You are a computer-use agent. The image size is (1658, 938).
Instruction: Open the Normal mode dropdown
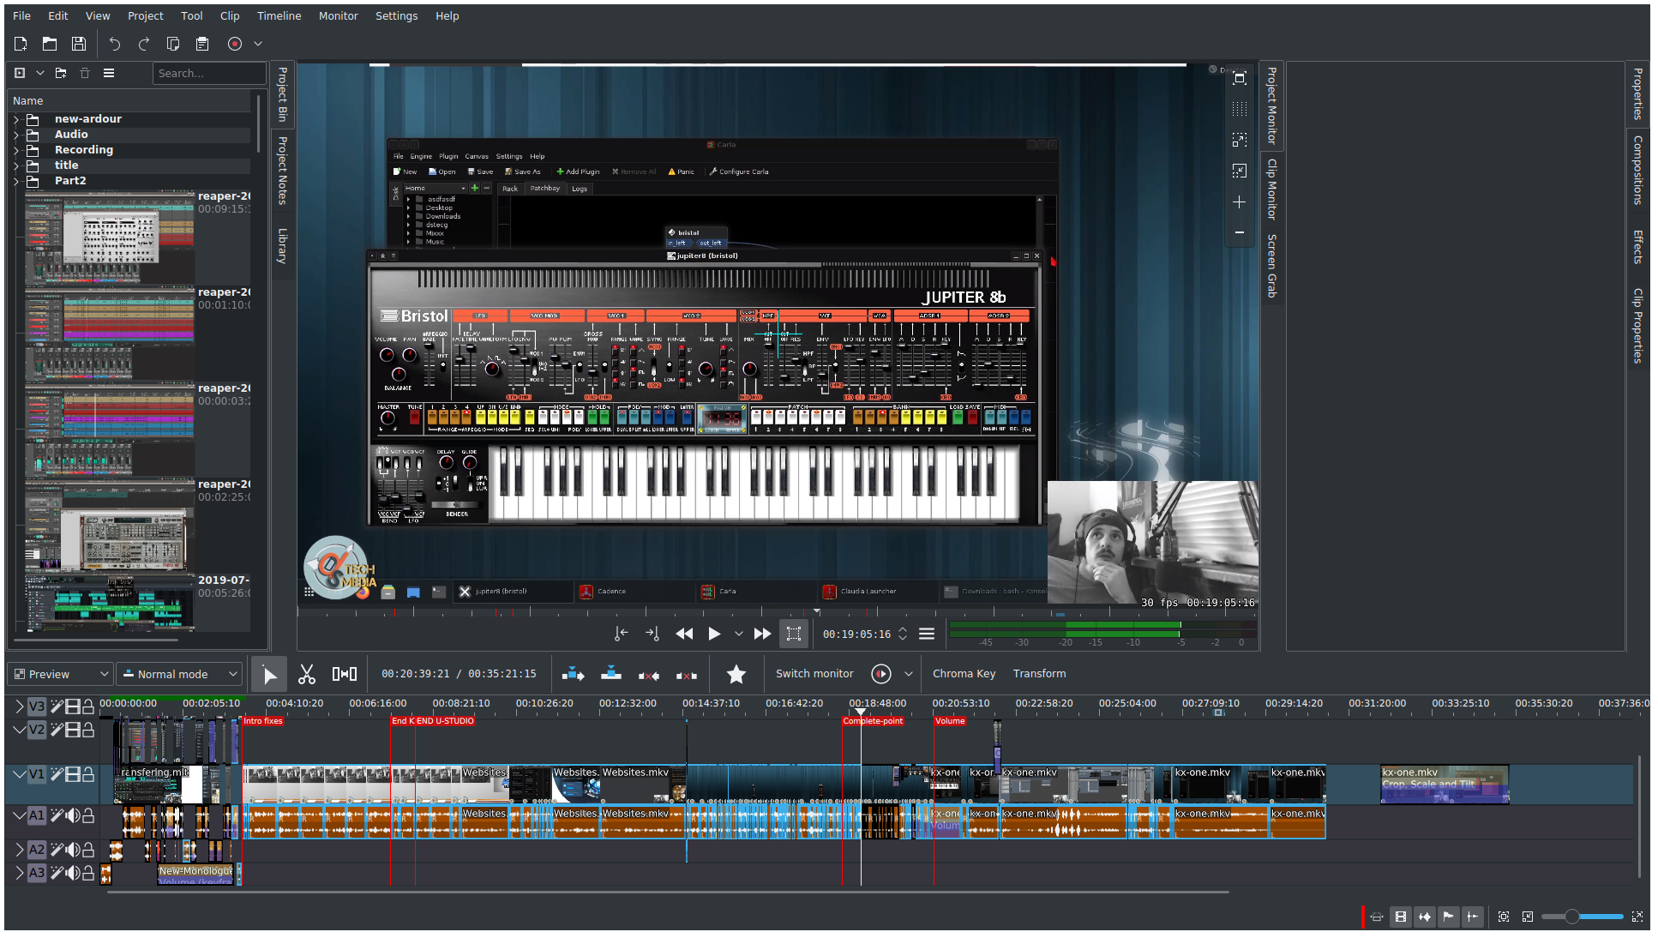click(179, 674)
